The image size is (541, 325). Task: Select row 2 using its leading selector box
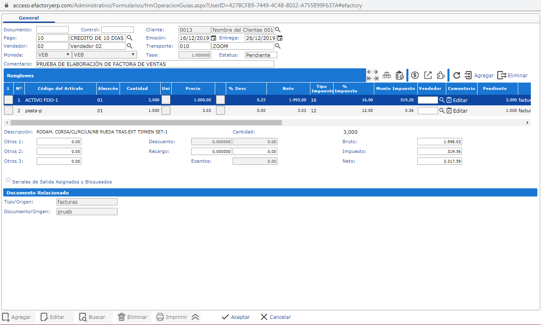point(9,110)
